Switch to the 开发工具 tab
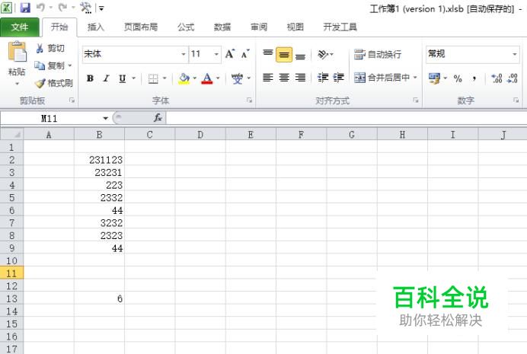This screenshot has height=354, width=527. tap(340, 27)
